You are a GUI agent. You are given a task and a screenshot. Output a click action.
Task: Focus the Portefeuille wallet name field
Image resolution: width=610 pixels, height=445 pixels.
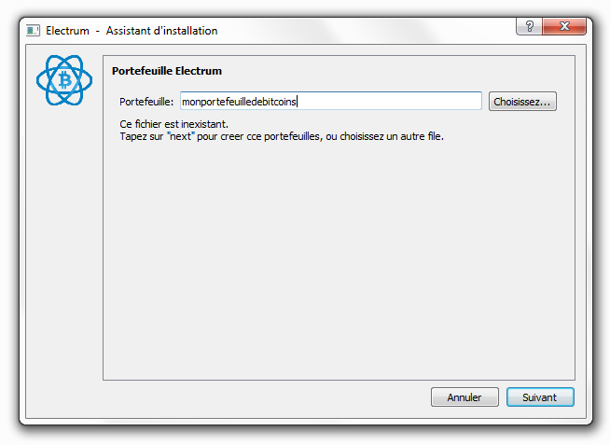coord(331,101)
